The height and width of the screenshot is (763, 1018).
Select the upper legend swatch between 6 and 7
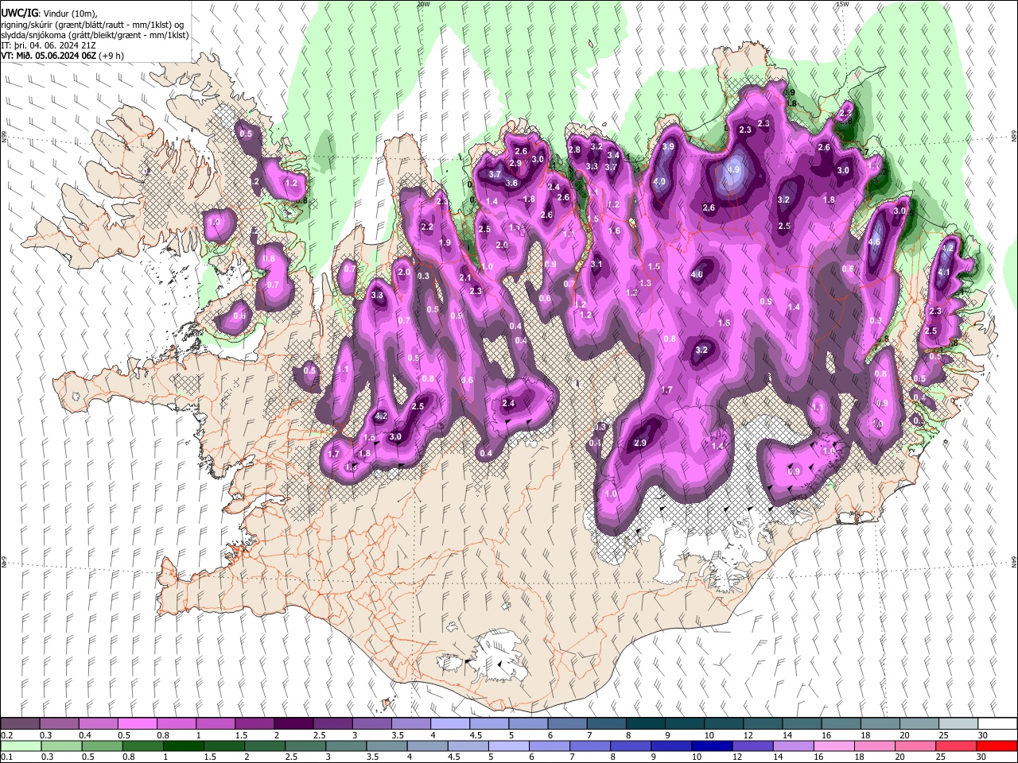point(567,724)
